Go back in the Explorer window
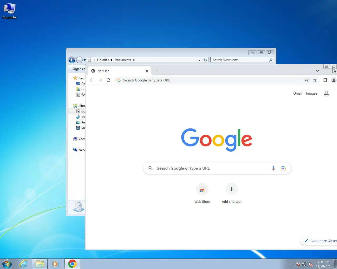This screenshot has height=269, width=337. point(72,60)
